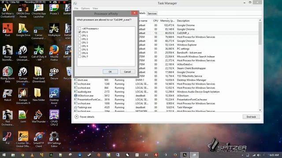Open Chrome from the taskbar
The image size is (282, 158).
(x=22, y=155)
